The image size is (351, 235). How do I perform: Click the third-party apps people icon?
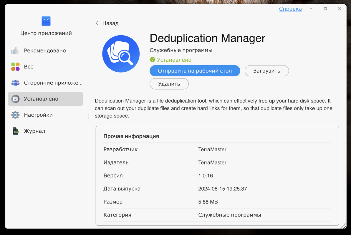(x=15, y=83)
